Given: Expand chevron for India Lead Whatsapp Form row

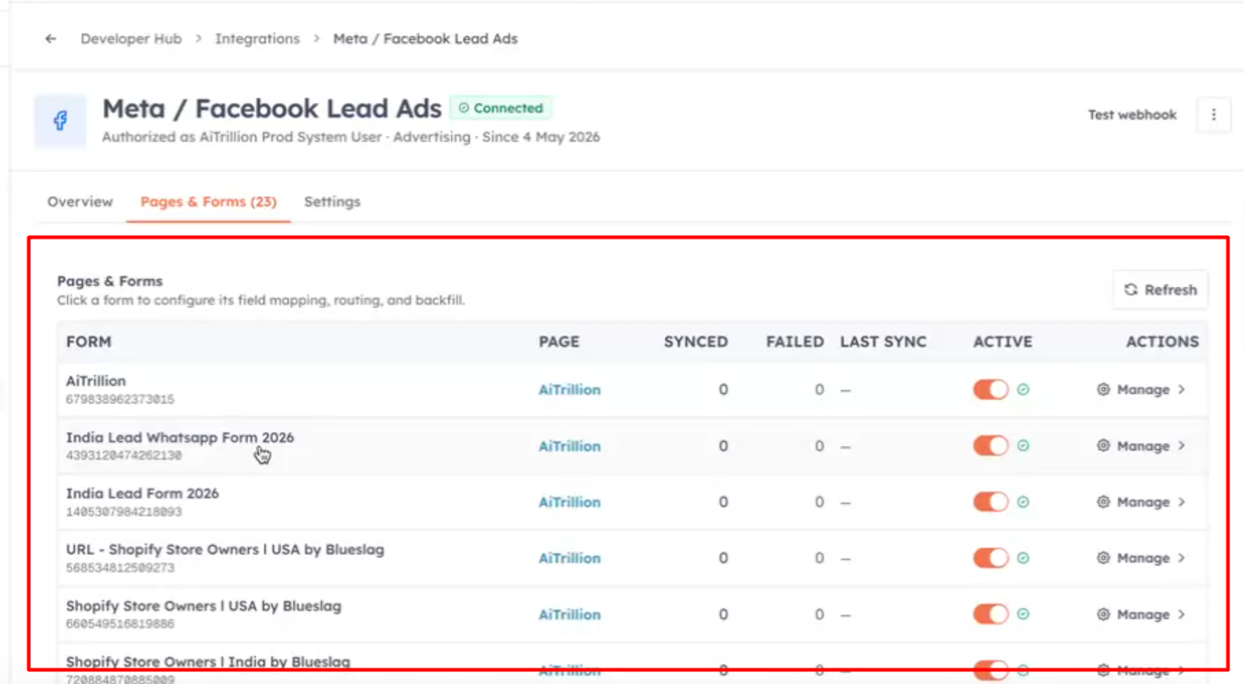Looking at the screenshot, I should click(x=1182, y=445).
